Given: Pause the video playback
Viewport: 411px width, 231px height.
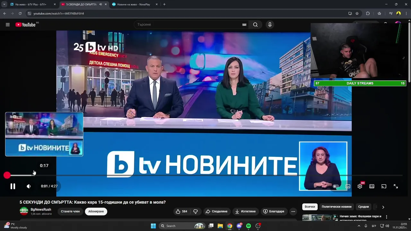Looking at the screenshot, I should coord(13,186).
